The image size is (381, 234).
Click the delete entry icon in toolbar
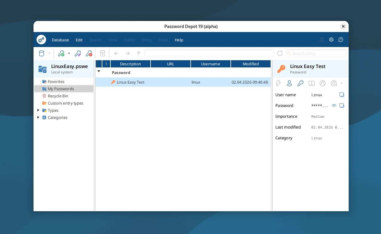89,53
